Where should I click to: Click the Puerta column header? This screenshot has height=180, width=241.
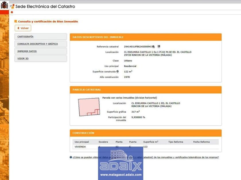point(133,142)
